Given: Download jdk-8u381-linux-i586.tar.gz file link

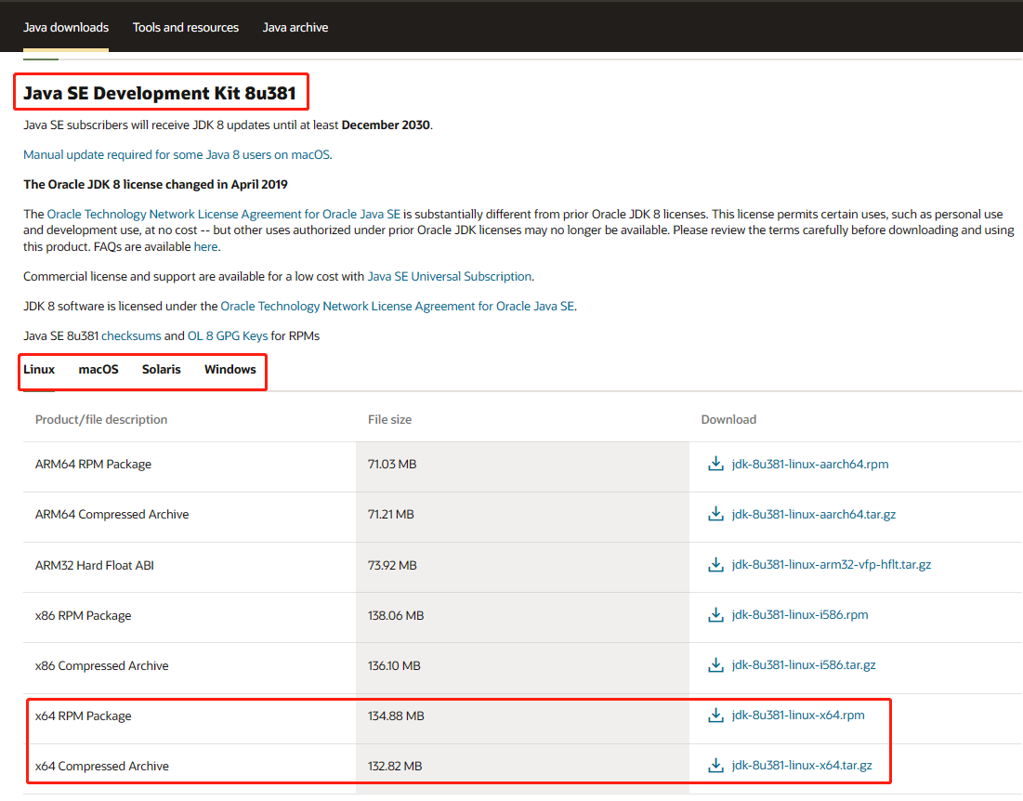Looking at the screenshot, I should tap(803, 664).
